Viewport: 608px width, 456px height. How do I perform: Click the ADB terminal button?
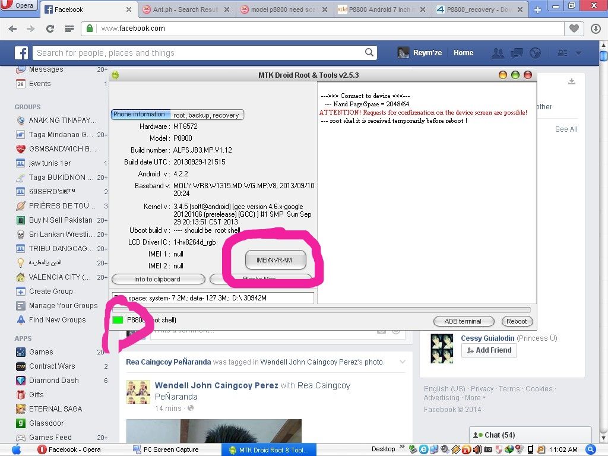pos(463,321)
